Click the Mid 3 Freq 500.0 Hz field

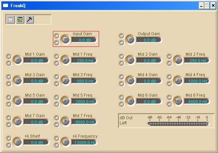click(x=84, y=81)
